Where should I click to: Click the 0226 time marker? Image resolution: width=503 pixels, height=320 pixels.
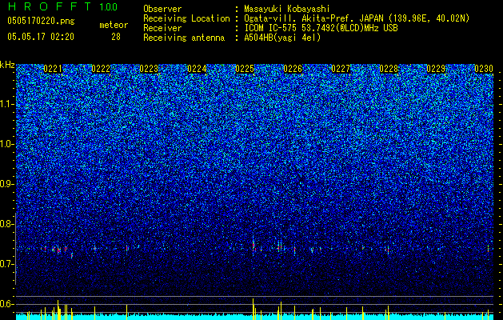[x=293, y=69]
